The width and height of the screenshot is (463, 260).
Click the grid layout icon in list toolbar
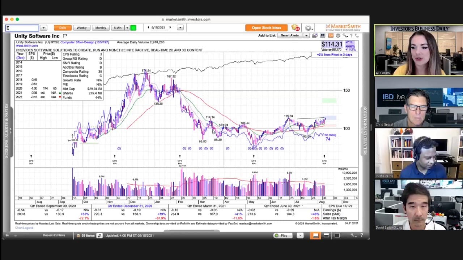323,35
